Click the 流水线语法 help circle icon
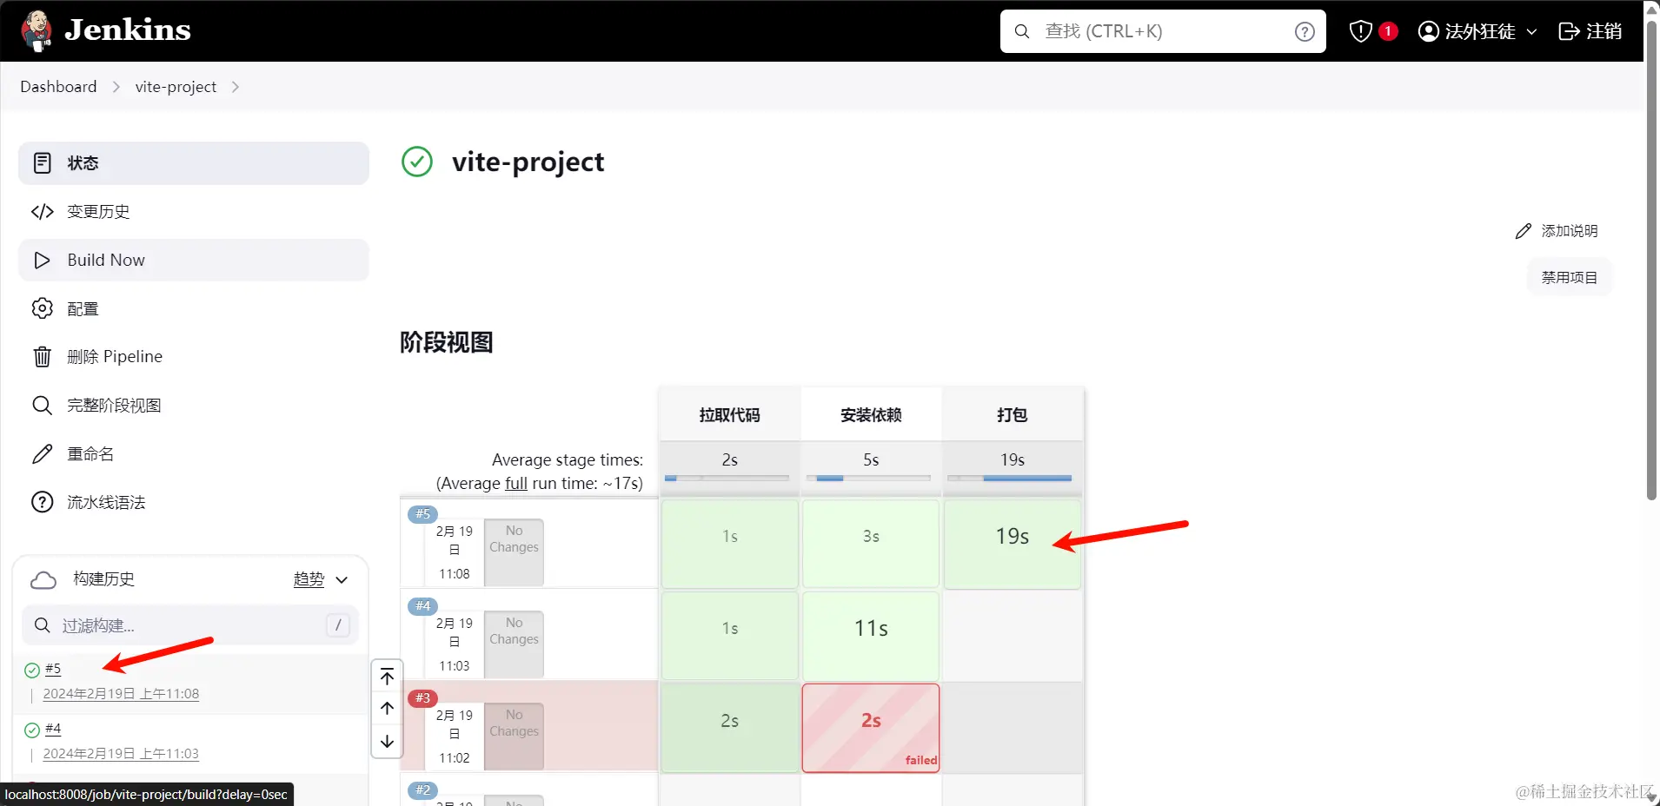 click(42, 502)
